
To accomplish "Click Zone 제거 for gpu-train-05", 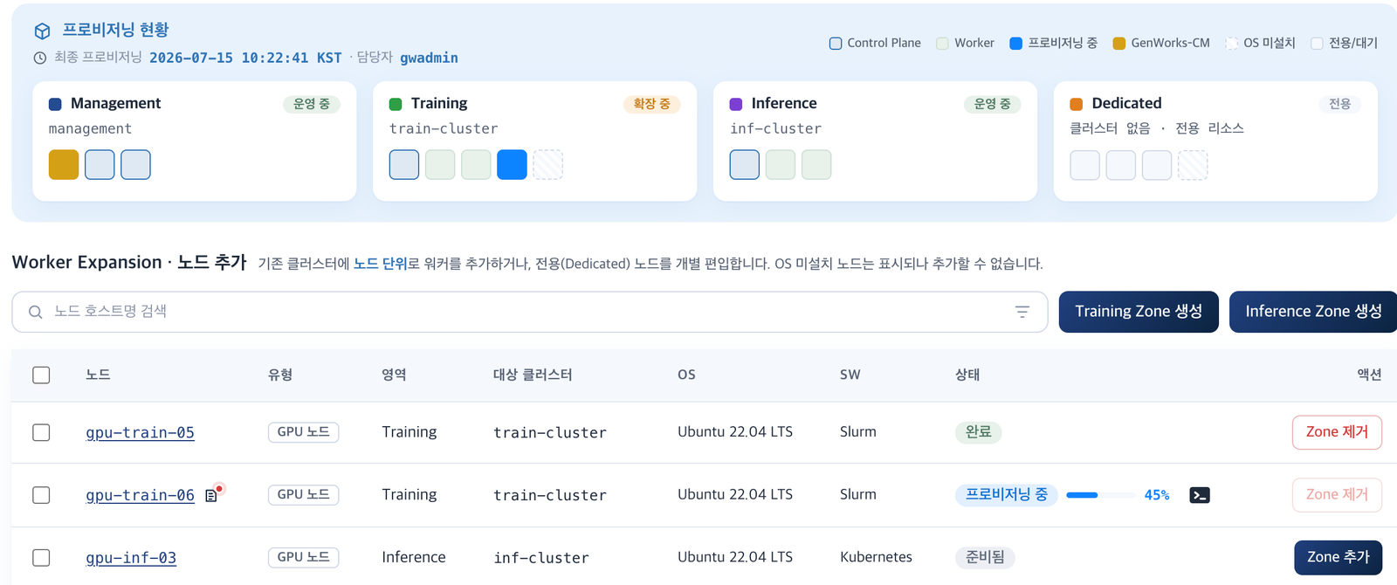I will coord(1337,432).
